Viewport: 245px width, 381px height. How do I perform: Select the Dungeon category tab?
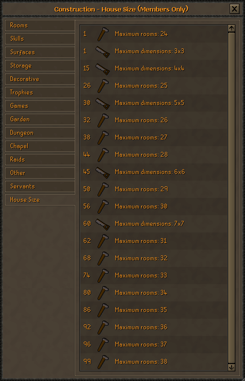coord(40,133)
